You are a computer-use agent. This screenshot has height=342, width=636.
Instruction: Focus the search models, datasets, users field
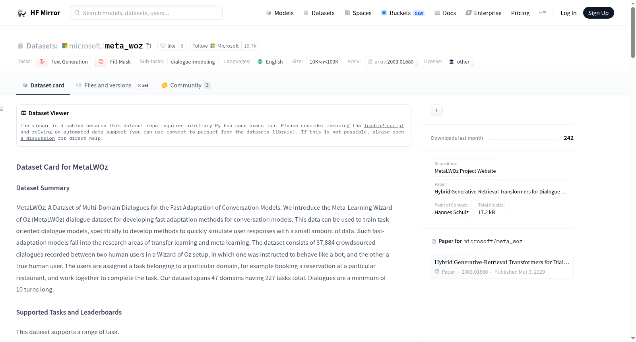pyautogui.click(x=146, y=13)
